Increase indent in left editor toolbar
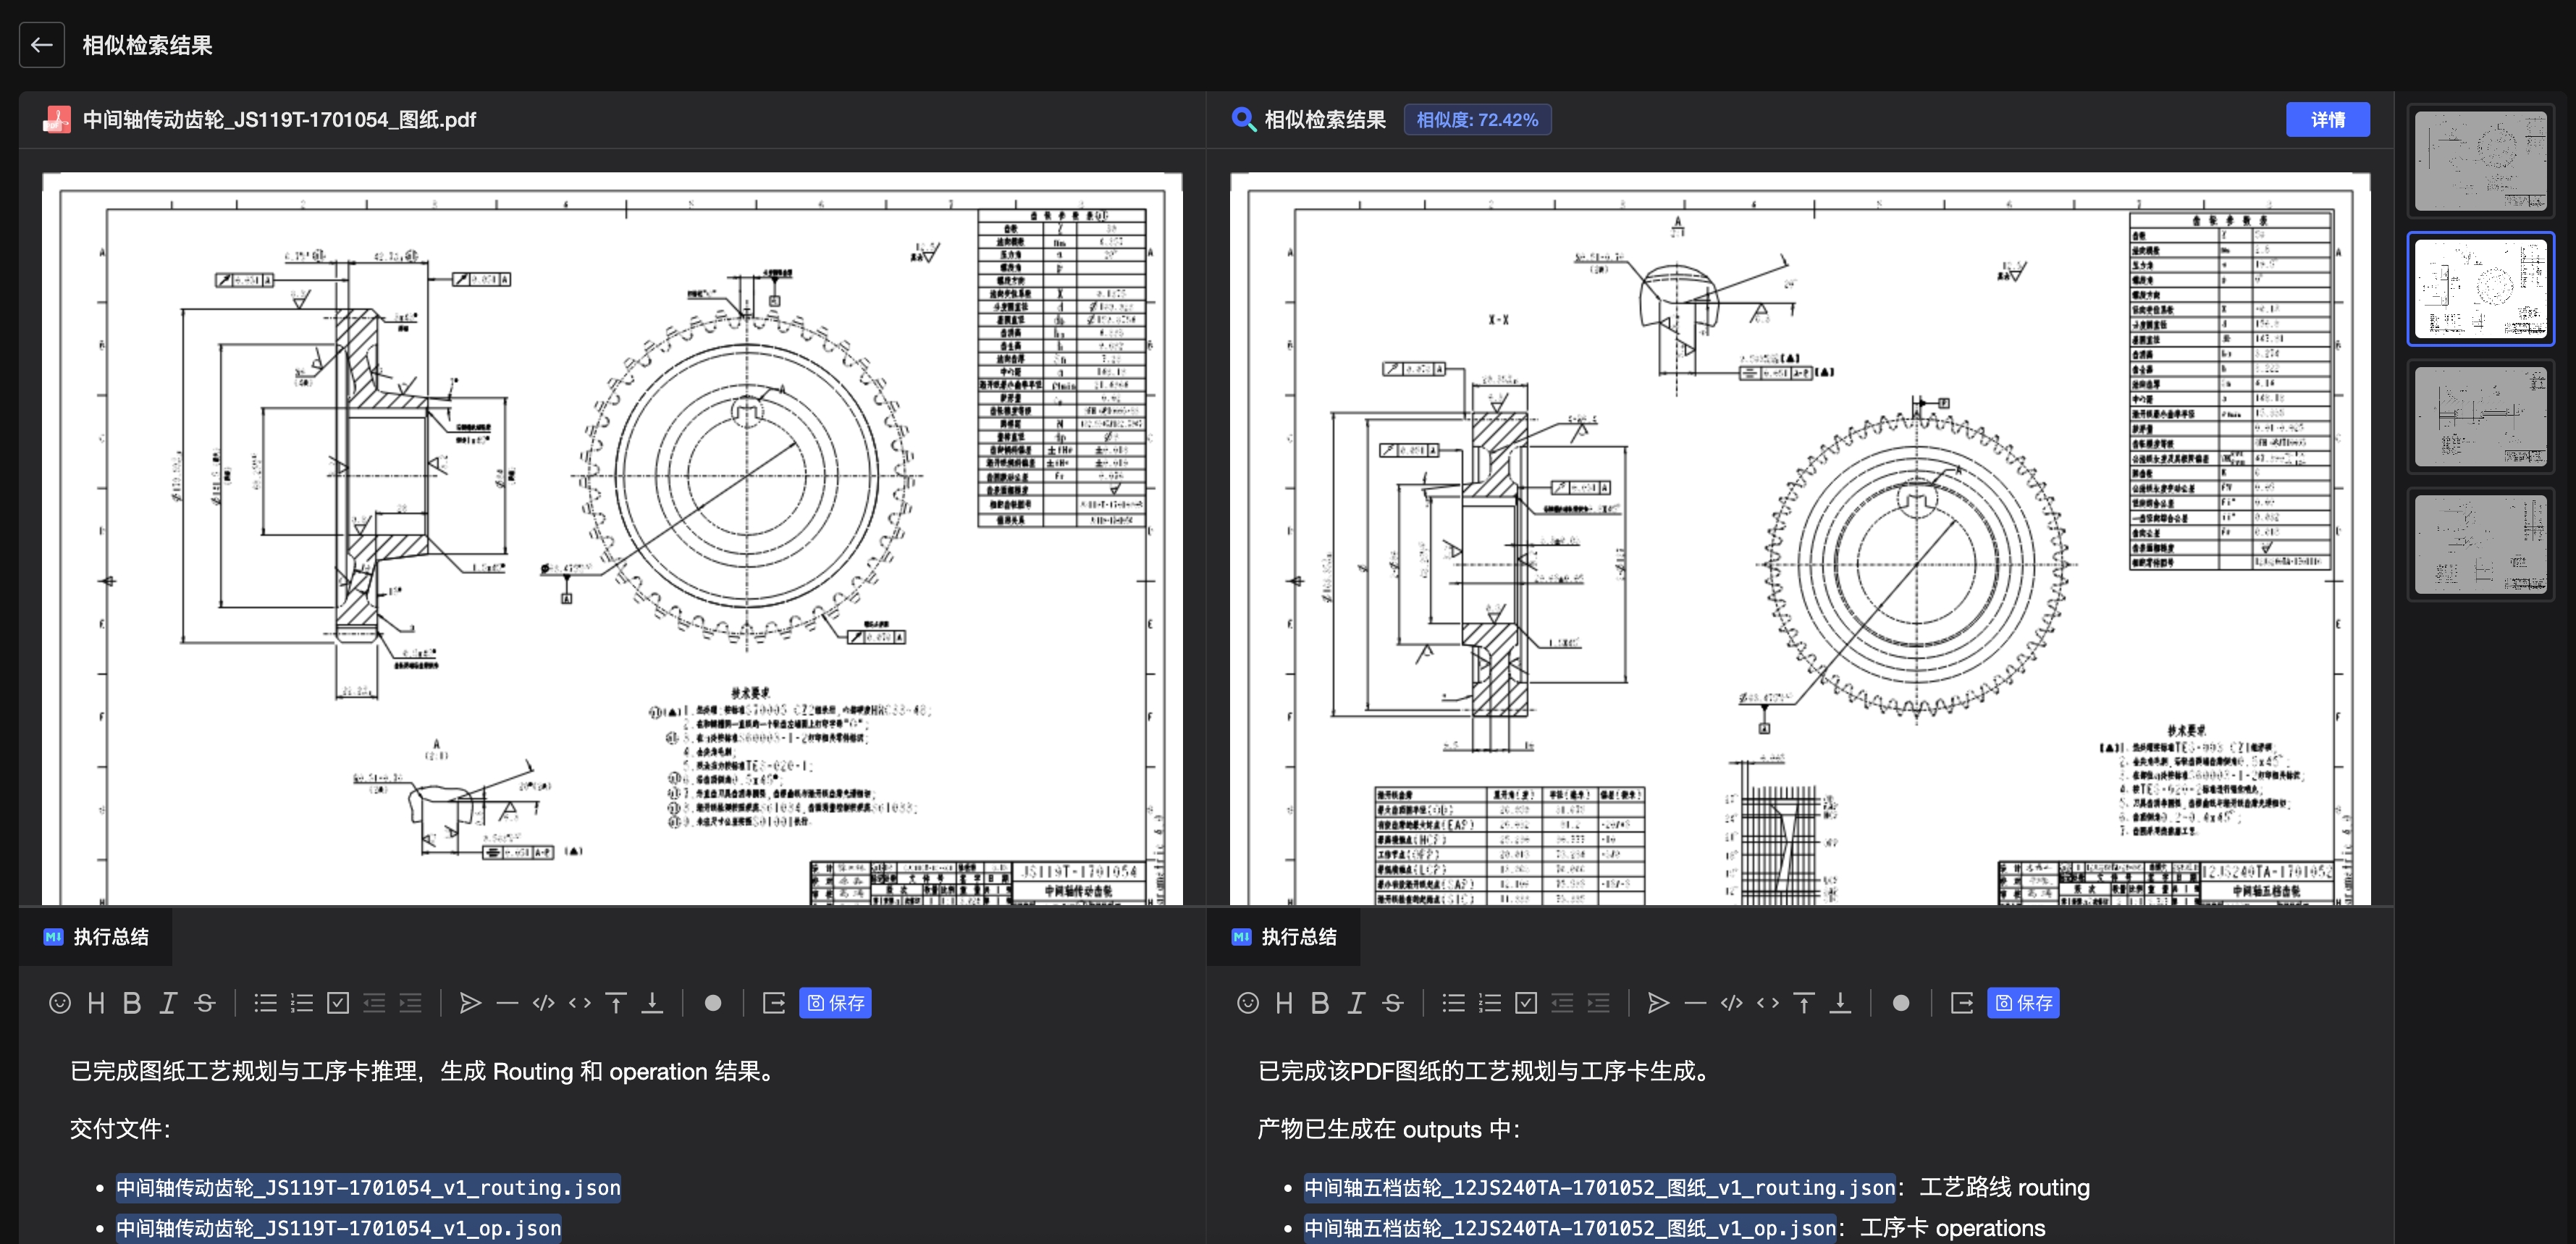The image size is (2576, 1244). click(x=410, y=1003)
